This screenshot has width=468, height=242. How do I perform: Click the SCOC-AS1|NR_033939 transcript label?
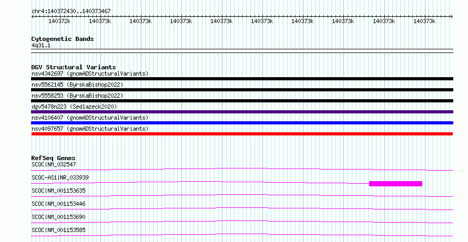(60, 177)
